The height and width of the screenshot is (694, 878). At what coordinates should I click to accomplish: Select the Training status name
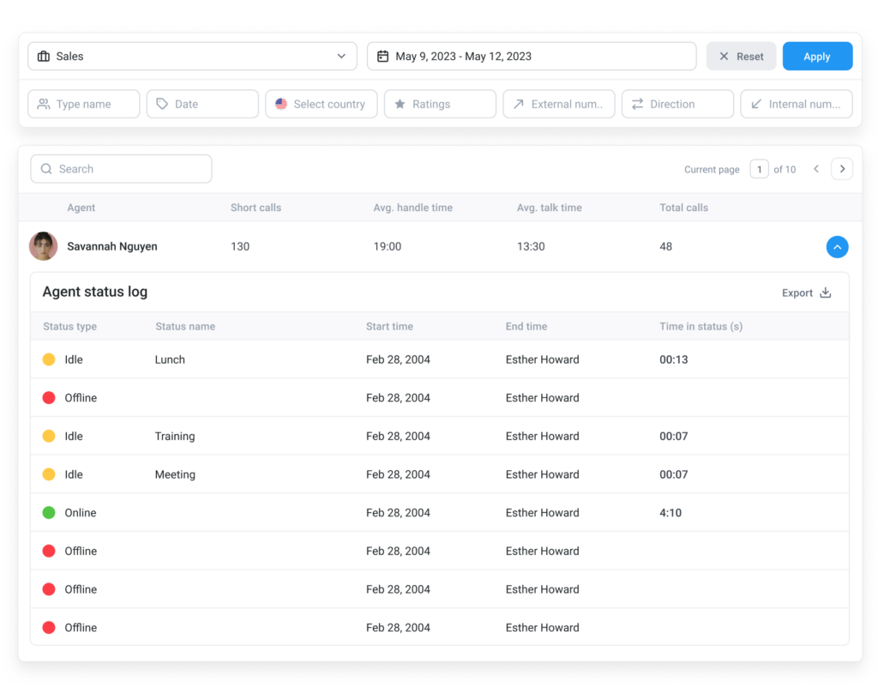coord(175,437)
